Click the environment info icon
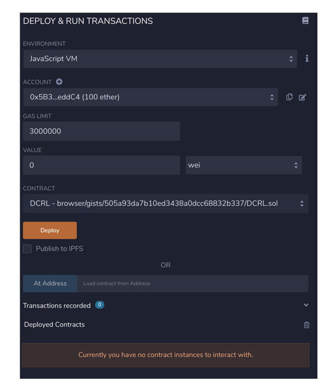This screenshot has width=336, height=387. (x=307, y=58)
